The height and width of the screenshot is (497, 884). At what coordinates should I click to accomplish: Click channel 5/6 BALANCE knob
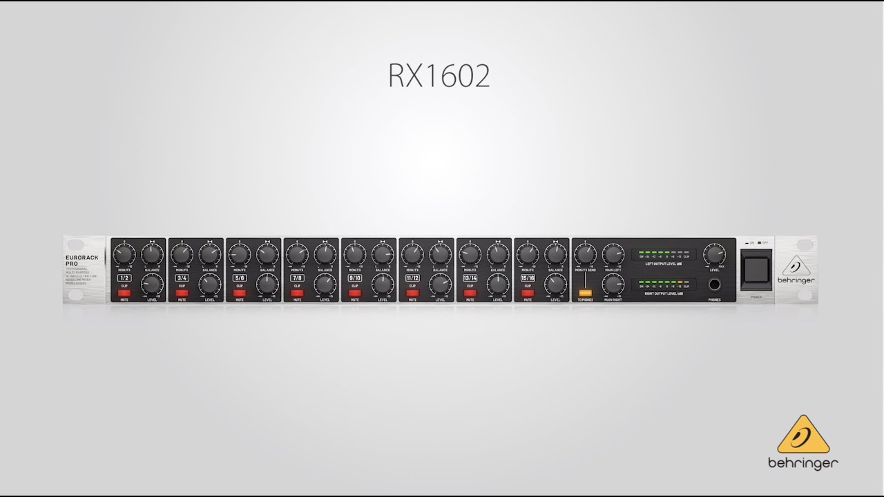pyautogui.click(x=267, y=255)
